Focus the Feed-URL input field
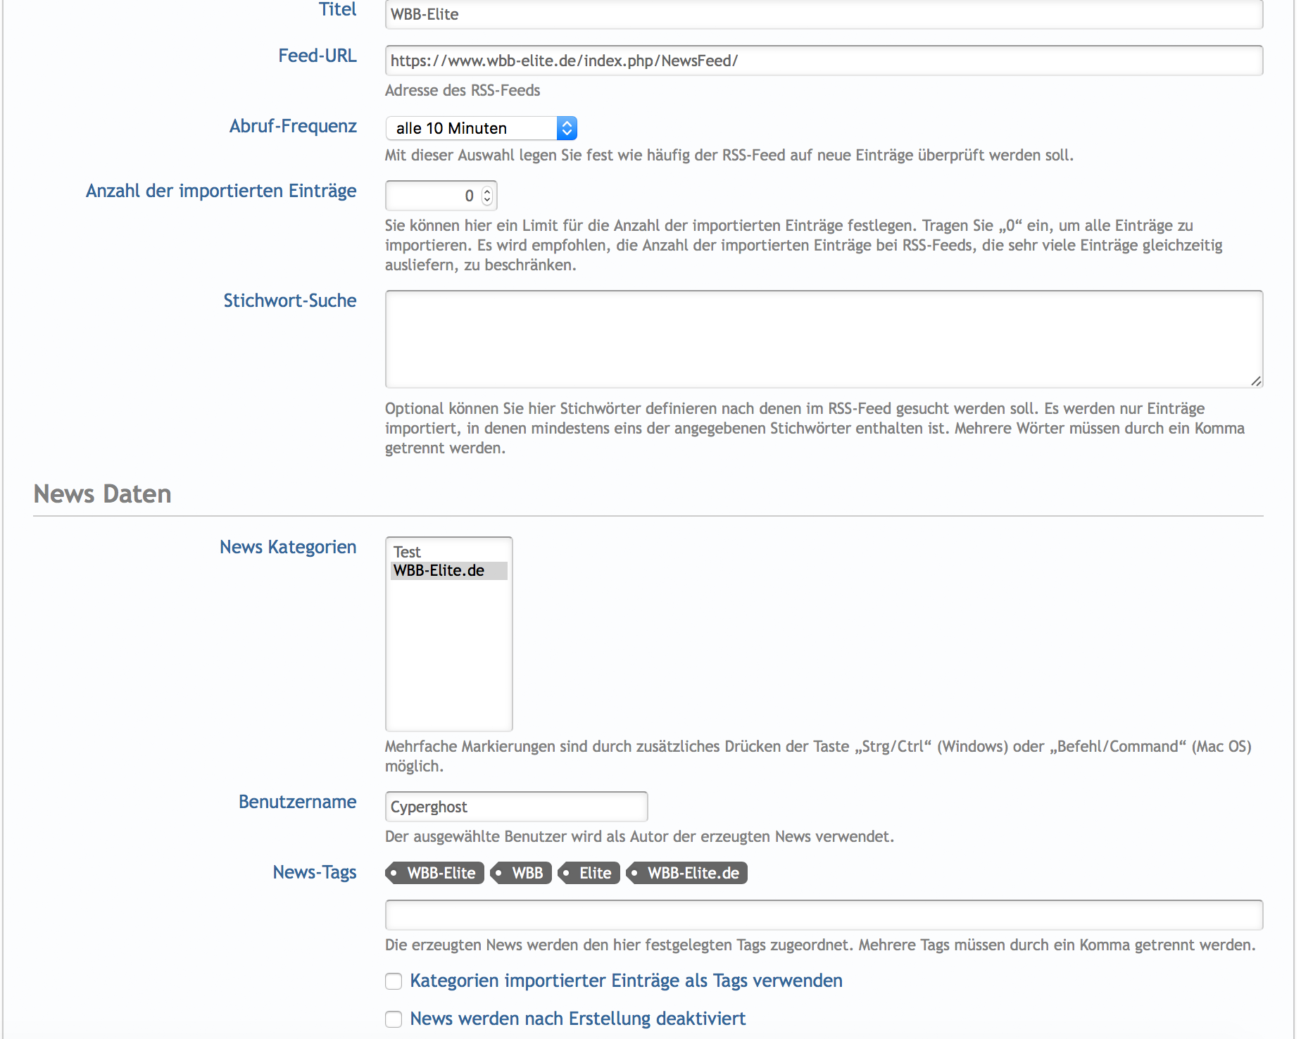This screenshot has width=1301, height=1039. [x=824, y=61]
